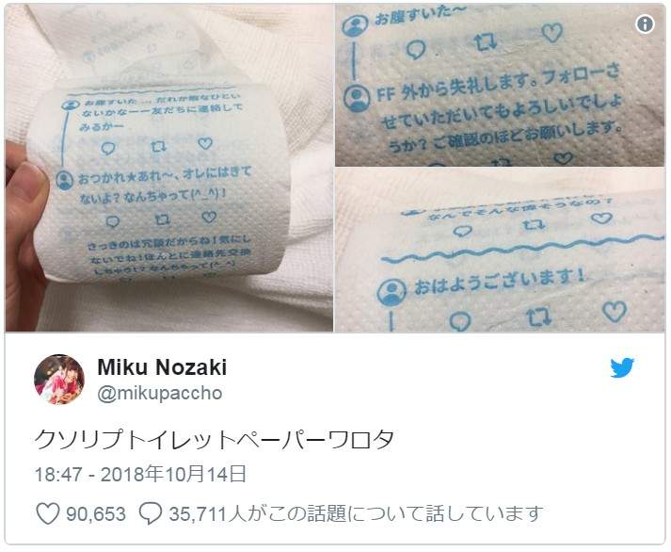Open Miku Nozaki's profile avatar
This screenshot has height=552, width=671.
click(x=59, y=380)
